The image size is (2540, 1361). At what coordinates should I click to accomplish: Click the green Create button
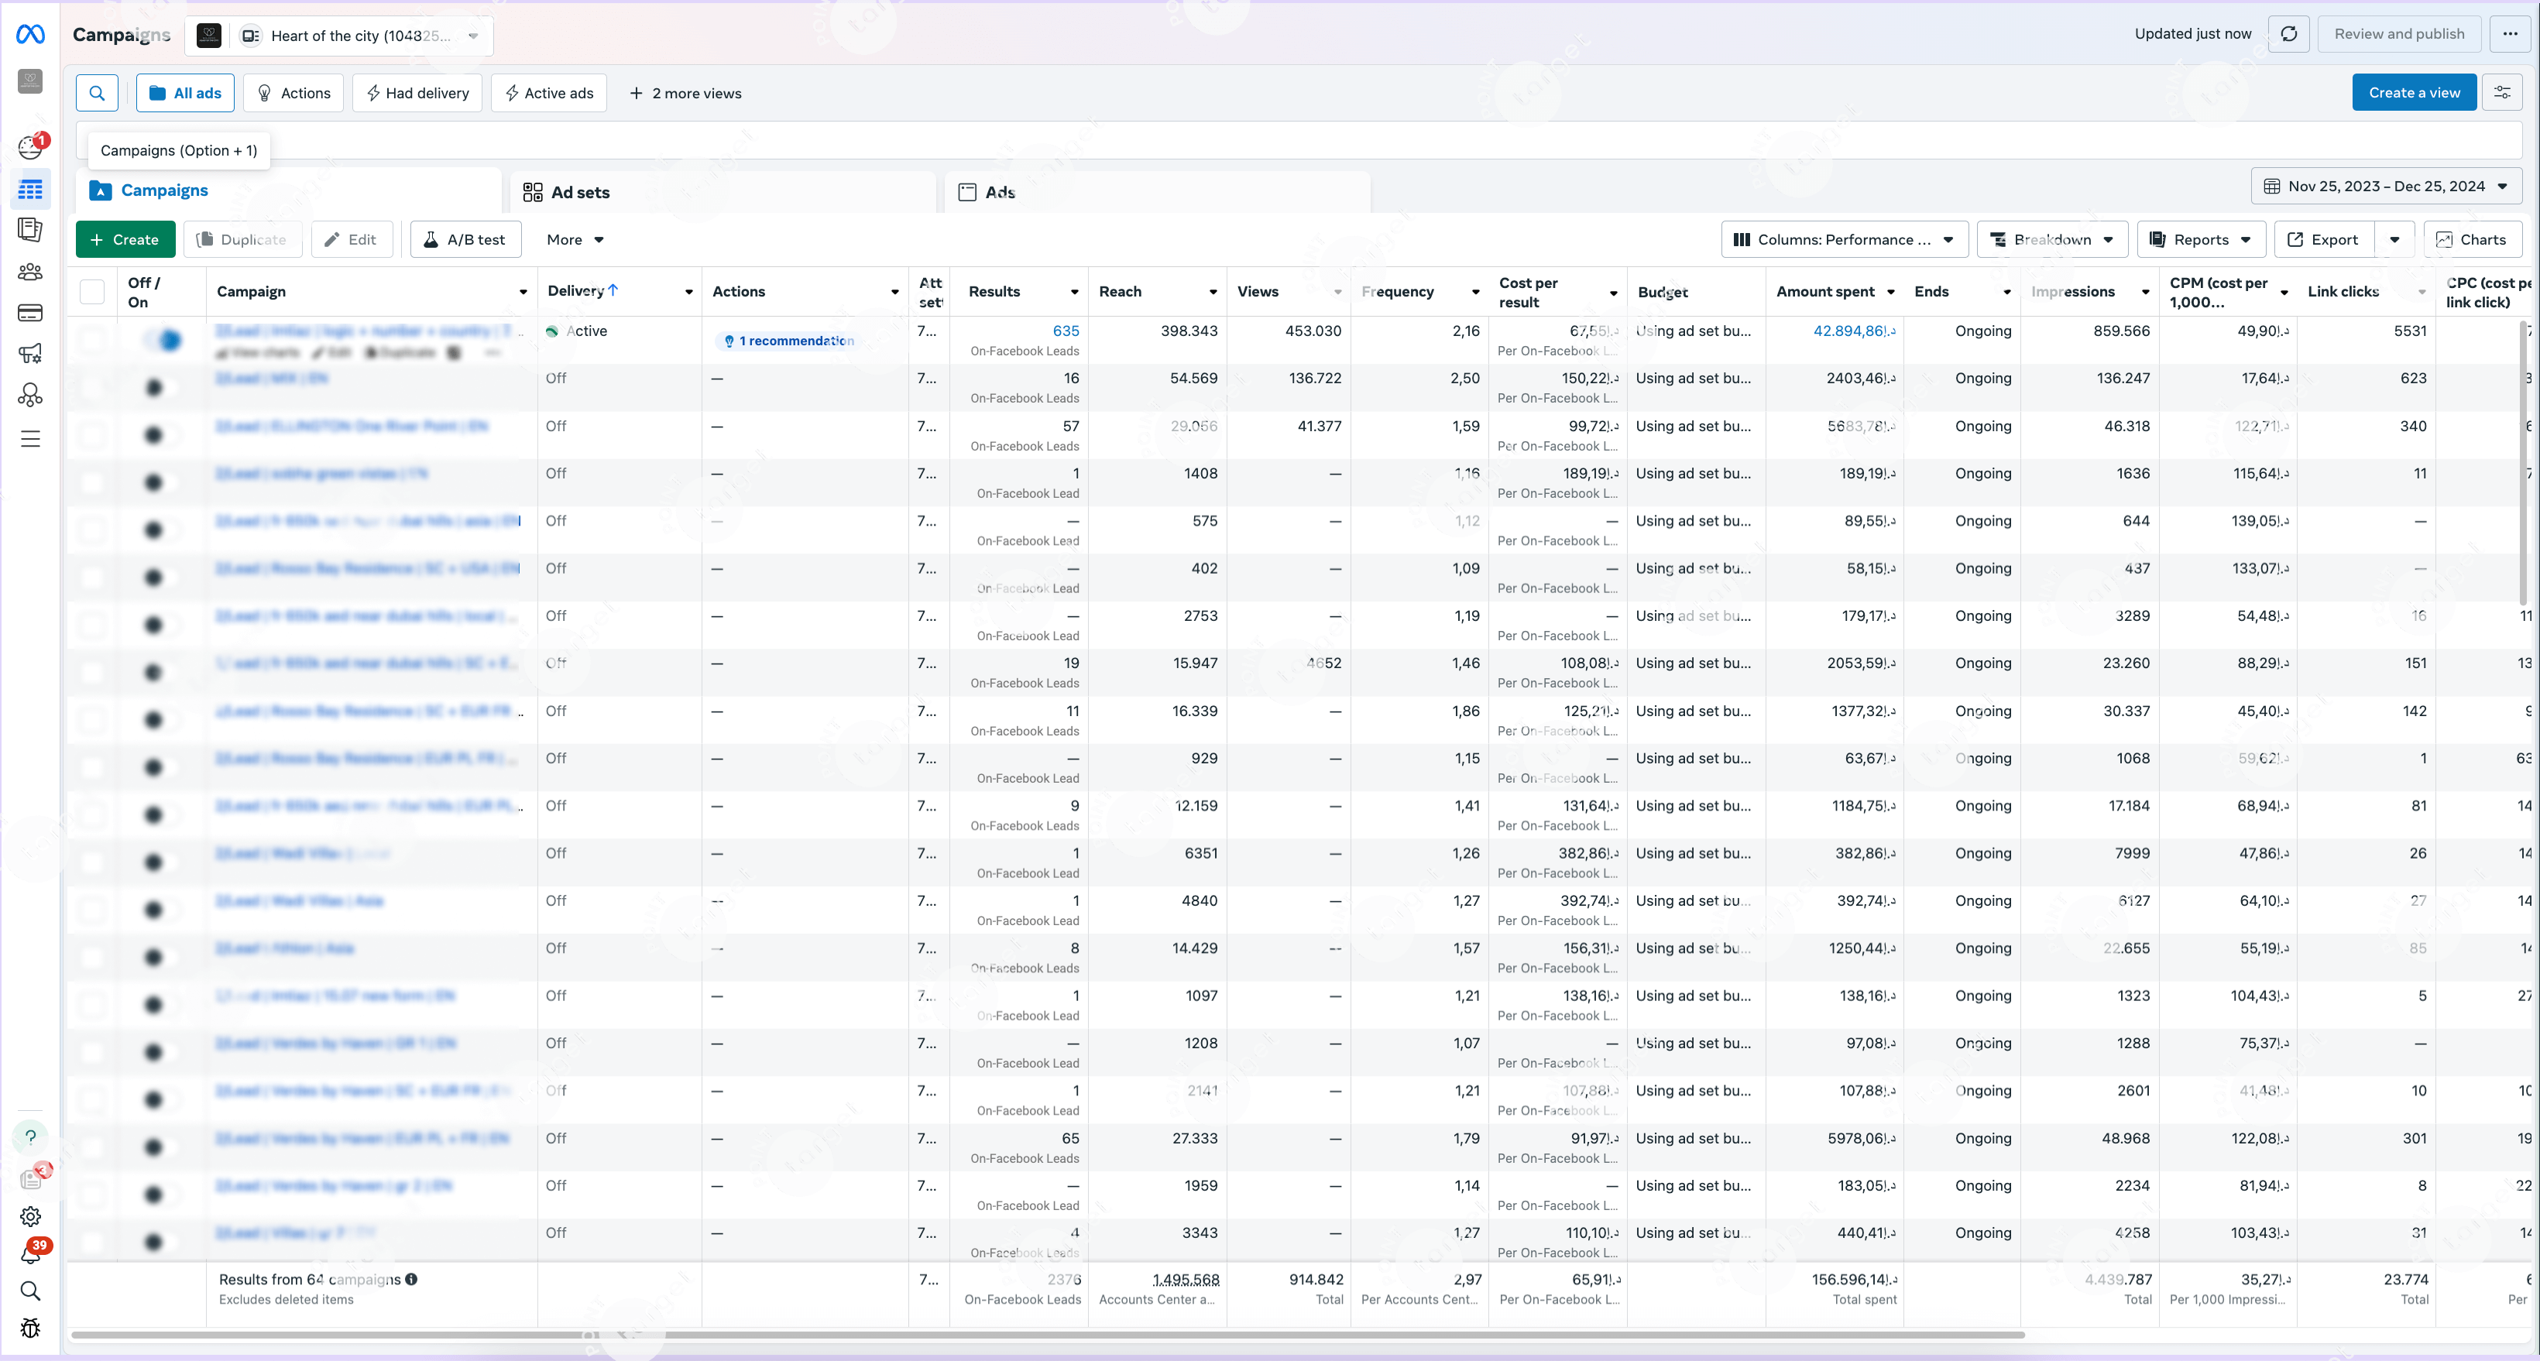pos(125,239)
